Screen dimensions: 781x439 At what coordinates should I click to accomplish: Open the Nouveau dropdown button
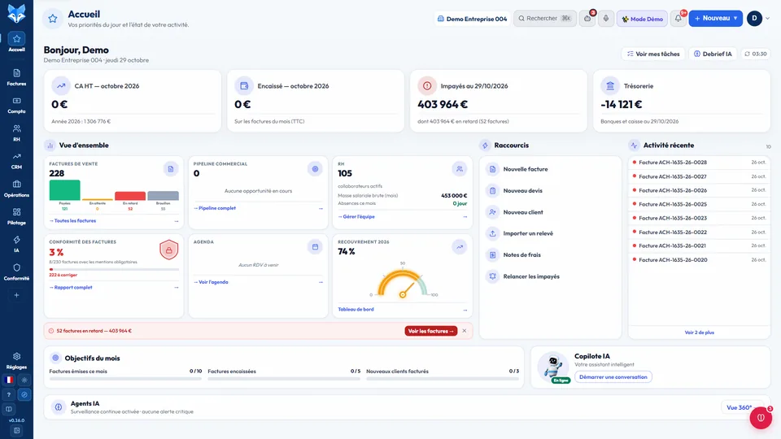click(x=716, y=19)
